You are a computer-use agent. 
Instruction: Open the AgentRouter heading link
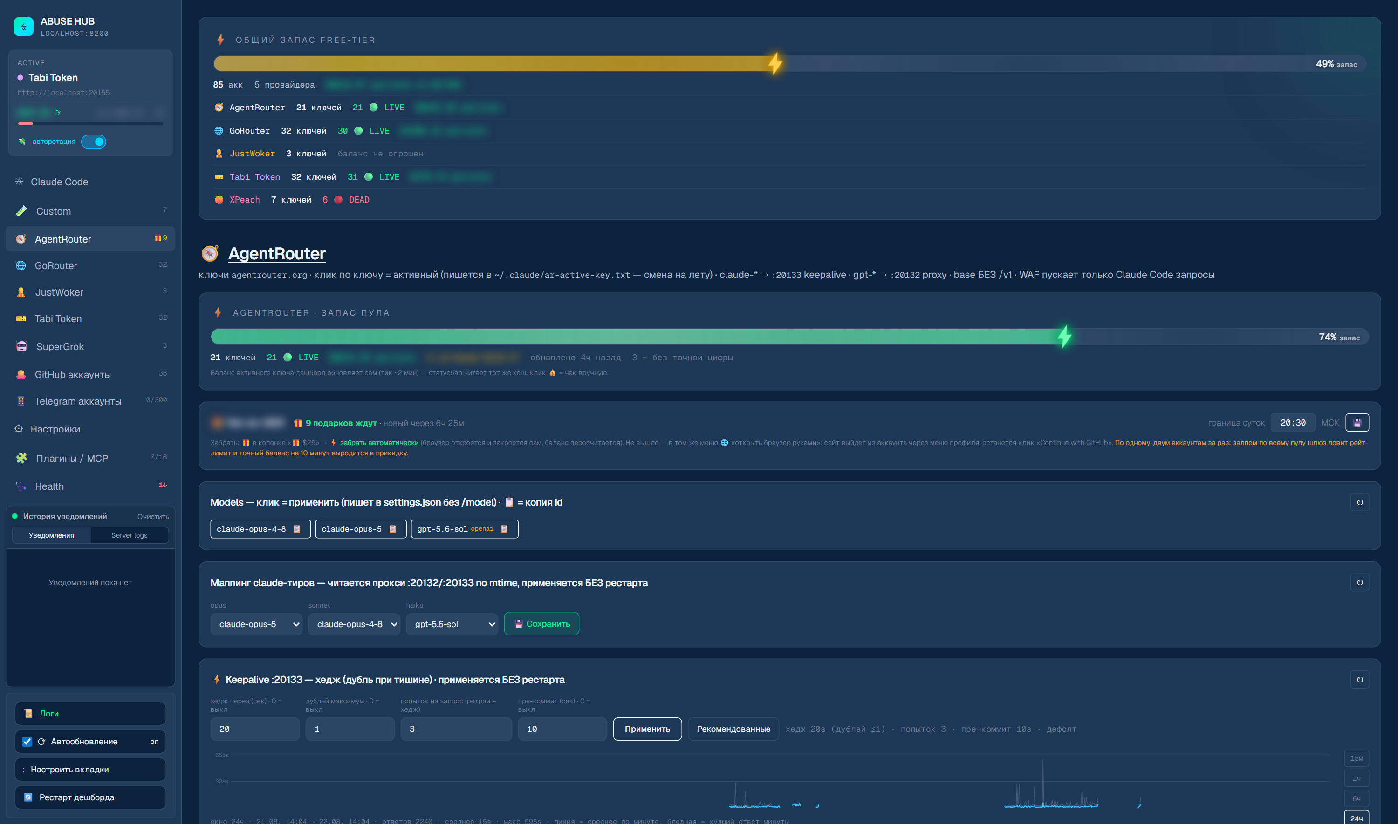[277, 254]
